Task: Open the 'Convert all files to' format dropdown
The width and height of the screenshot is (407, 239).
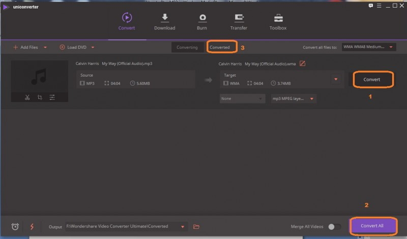Action: 368,47
